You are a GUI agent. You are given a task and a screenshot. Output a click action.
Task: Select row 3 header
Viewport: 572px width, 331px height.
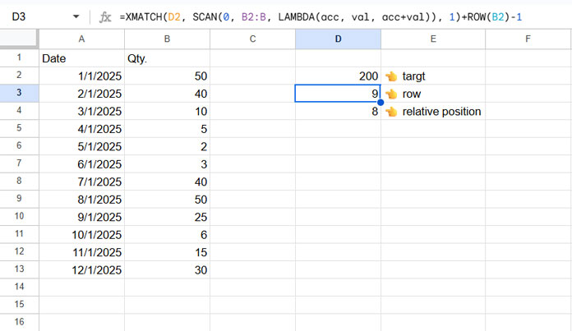point(19,94)
